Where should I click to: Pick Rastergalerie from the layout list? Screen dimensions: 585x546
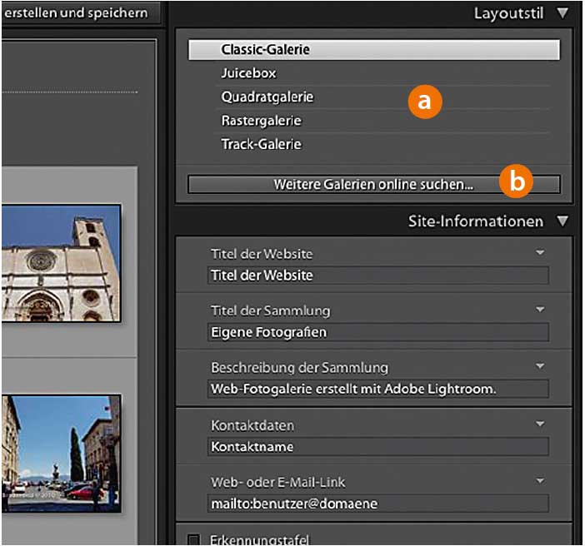(x=261, y=121)
